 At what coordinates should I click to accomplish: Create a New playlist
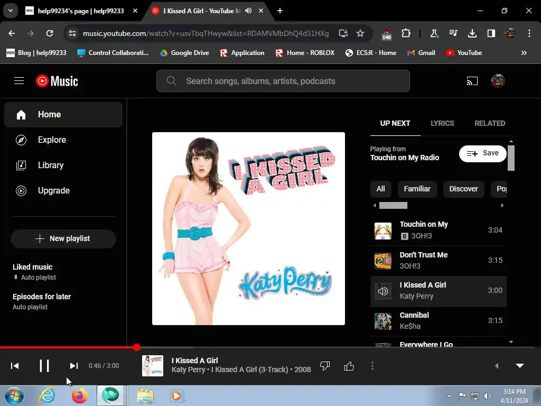pyautogui.click(x=63, y=238)
